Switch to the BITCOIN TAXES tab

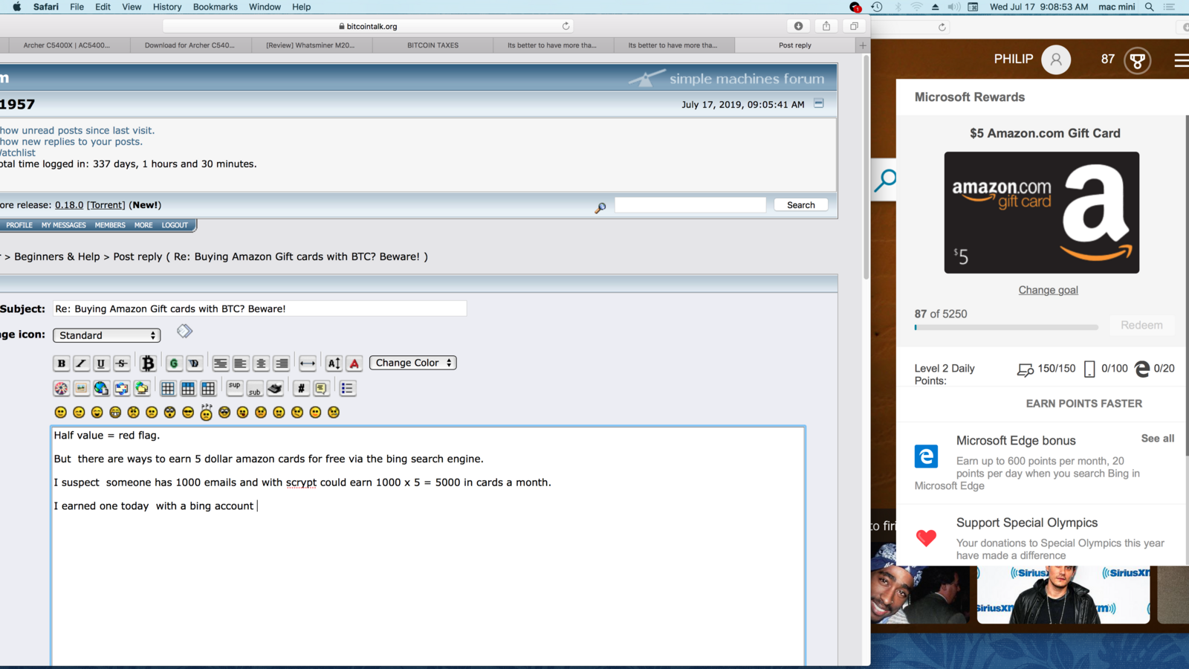[433, 45]
